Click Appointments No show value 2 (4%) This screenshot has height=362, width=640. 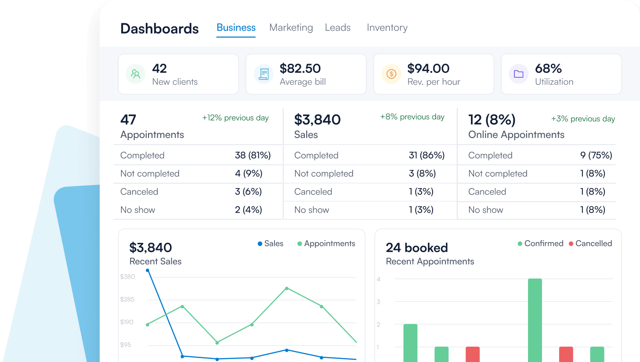248,210
